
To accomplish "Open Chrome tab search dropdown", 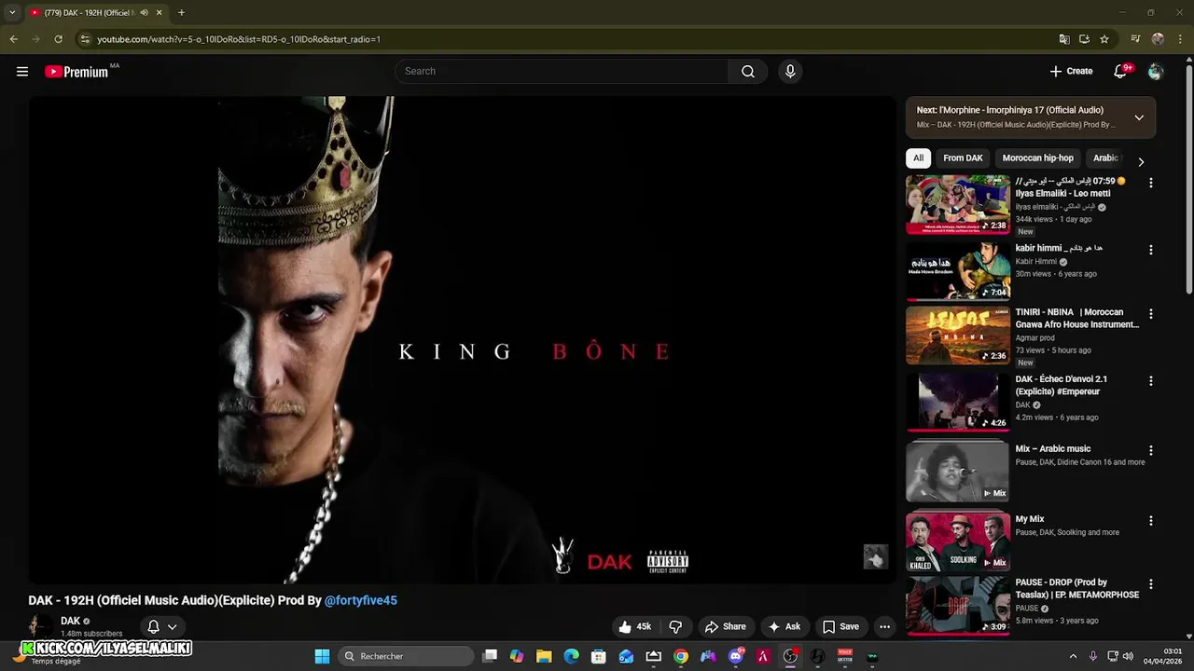I will [12, 13].
